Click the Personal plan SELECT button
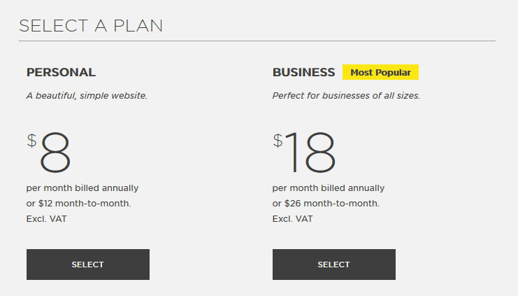Image resolution: width=518 pixels, height=296 pixels. [87, 265]
